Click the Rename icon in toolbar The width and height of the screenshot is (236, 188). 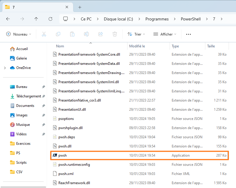(86, 34)
